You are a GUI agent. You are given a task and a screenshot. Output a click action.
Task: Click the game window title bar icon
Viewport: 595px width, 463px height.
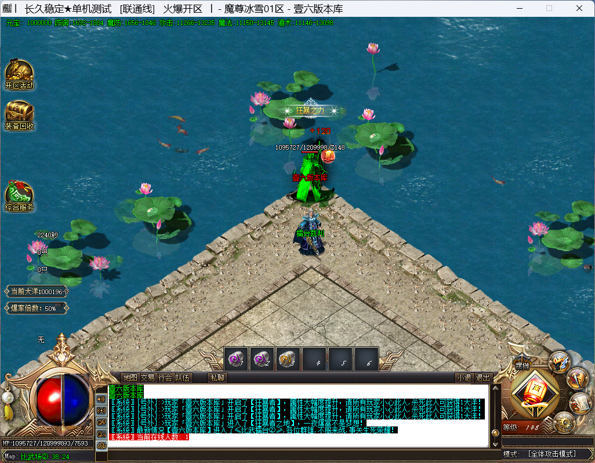pyautogui.click(x=7, y=8)
